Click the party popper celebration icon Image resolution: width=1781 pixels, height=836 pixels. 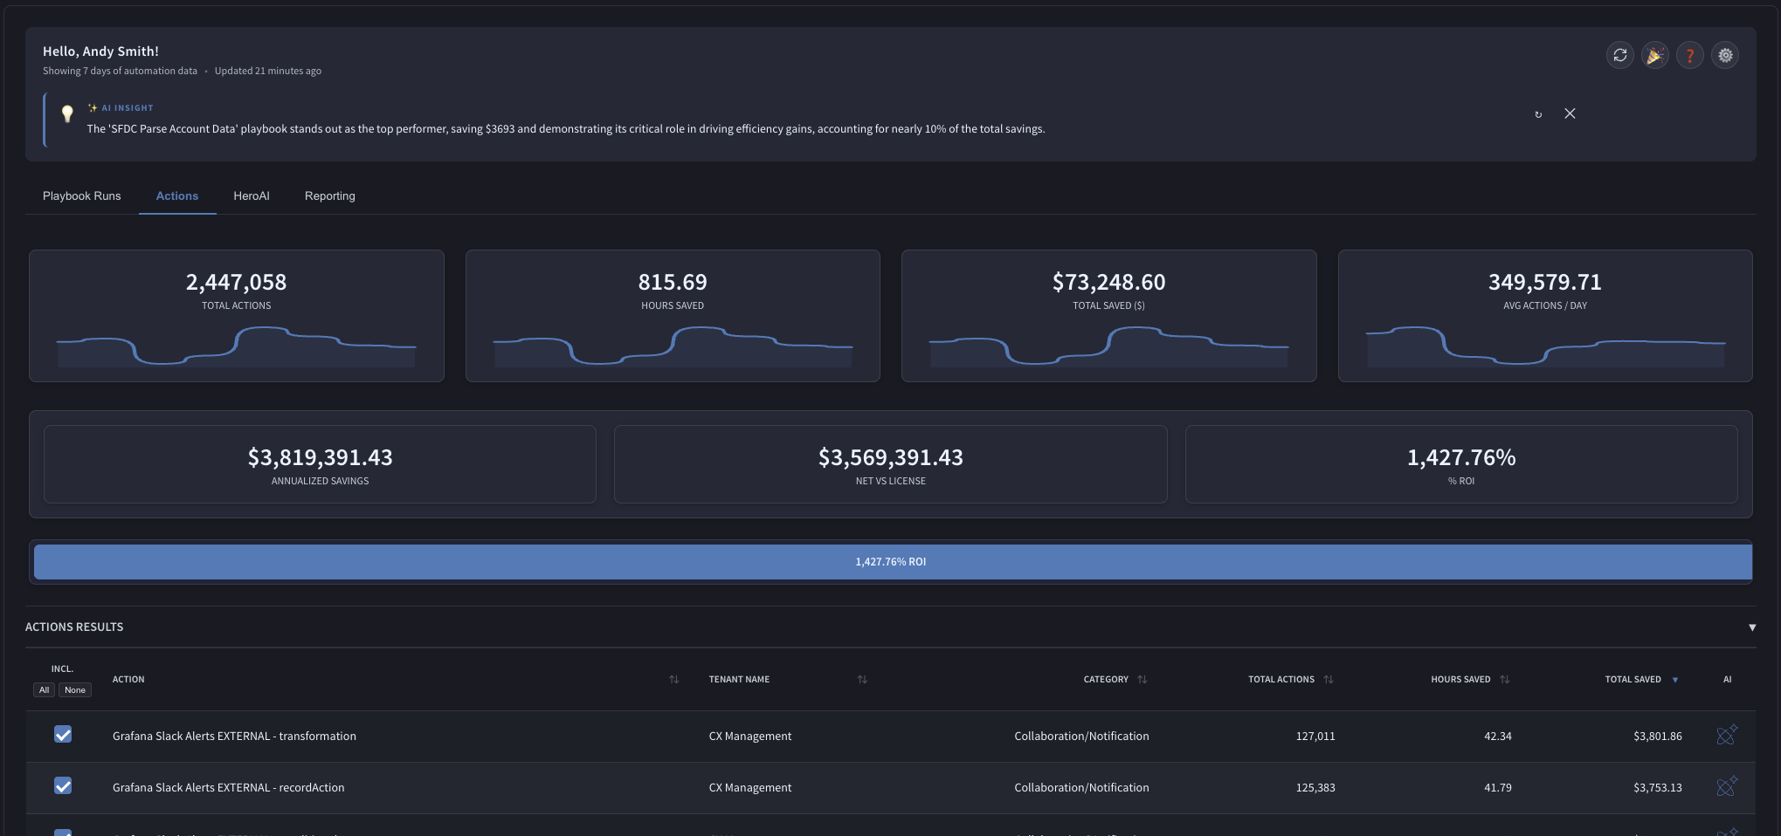[1654, 55]
